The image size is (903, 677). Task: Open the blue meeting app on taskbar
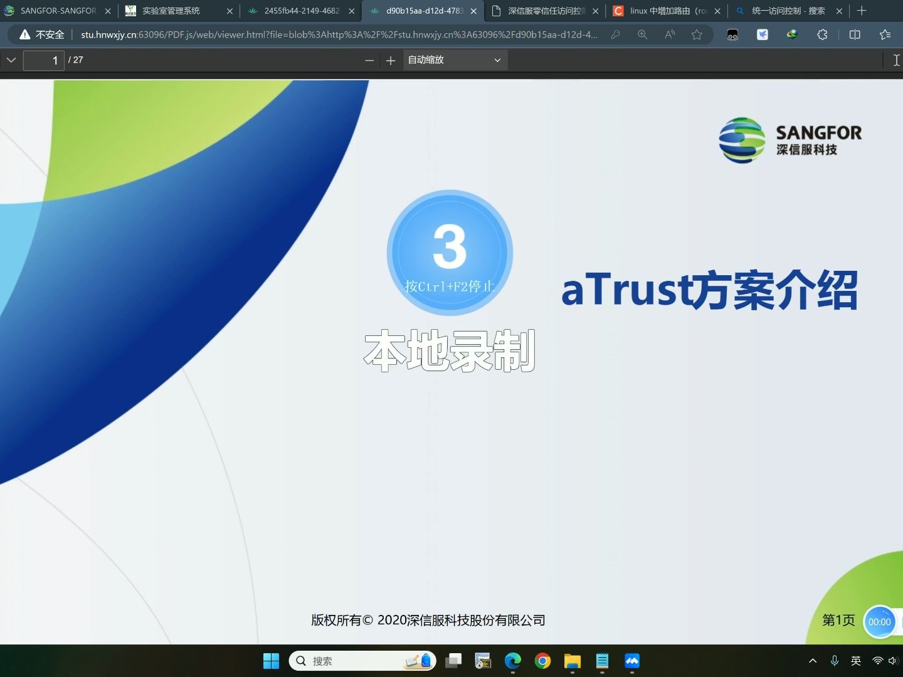[x=632, y=661]
